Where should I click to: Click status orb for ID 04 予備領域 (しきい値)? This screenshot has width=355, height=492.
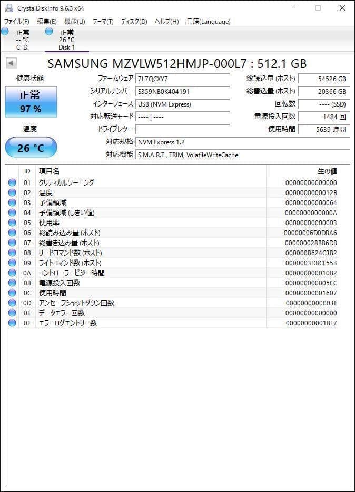pyautogui.click(x=12, y=213)
